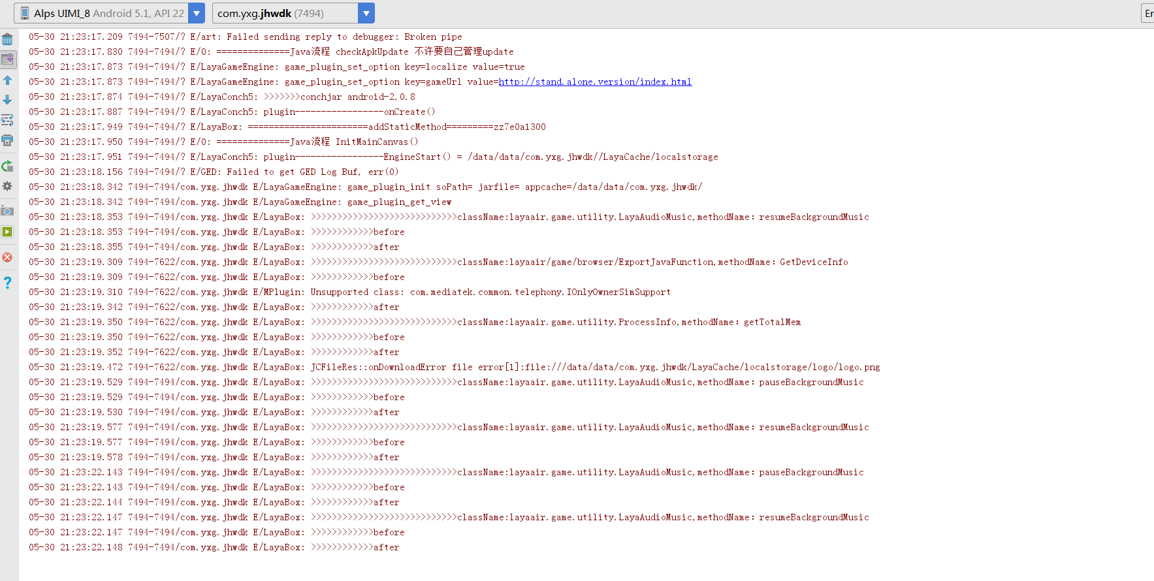Jump up the stack trace with up arrow
This screenshot has width=1154, height=581.
click(7, 80)
